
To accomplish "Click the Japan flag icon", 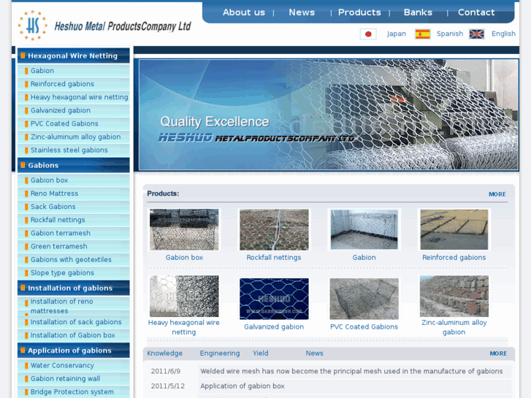I will click(x=368, y=34).
